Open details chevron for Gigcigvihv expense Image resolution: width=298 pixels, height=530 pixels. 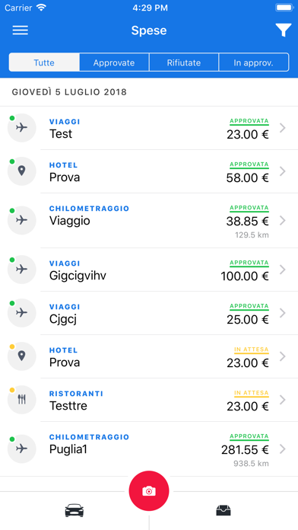pyautogui.click(x=283, y=270)
